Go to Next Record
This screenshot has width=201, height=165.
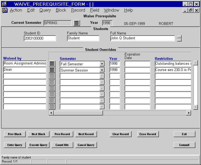[86, 134]
